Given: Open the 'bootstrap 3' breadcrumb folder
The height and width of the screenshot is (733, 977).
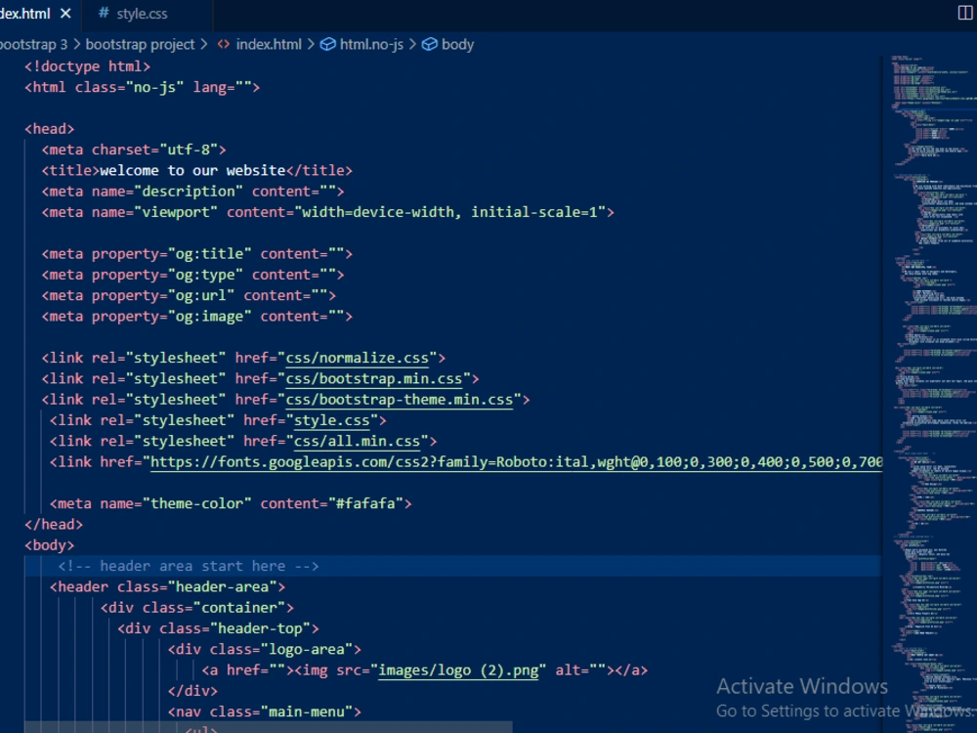Looking at the screenshot, I should pyautogui.click(x=33, y=44).
